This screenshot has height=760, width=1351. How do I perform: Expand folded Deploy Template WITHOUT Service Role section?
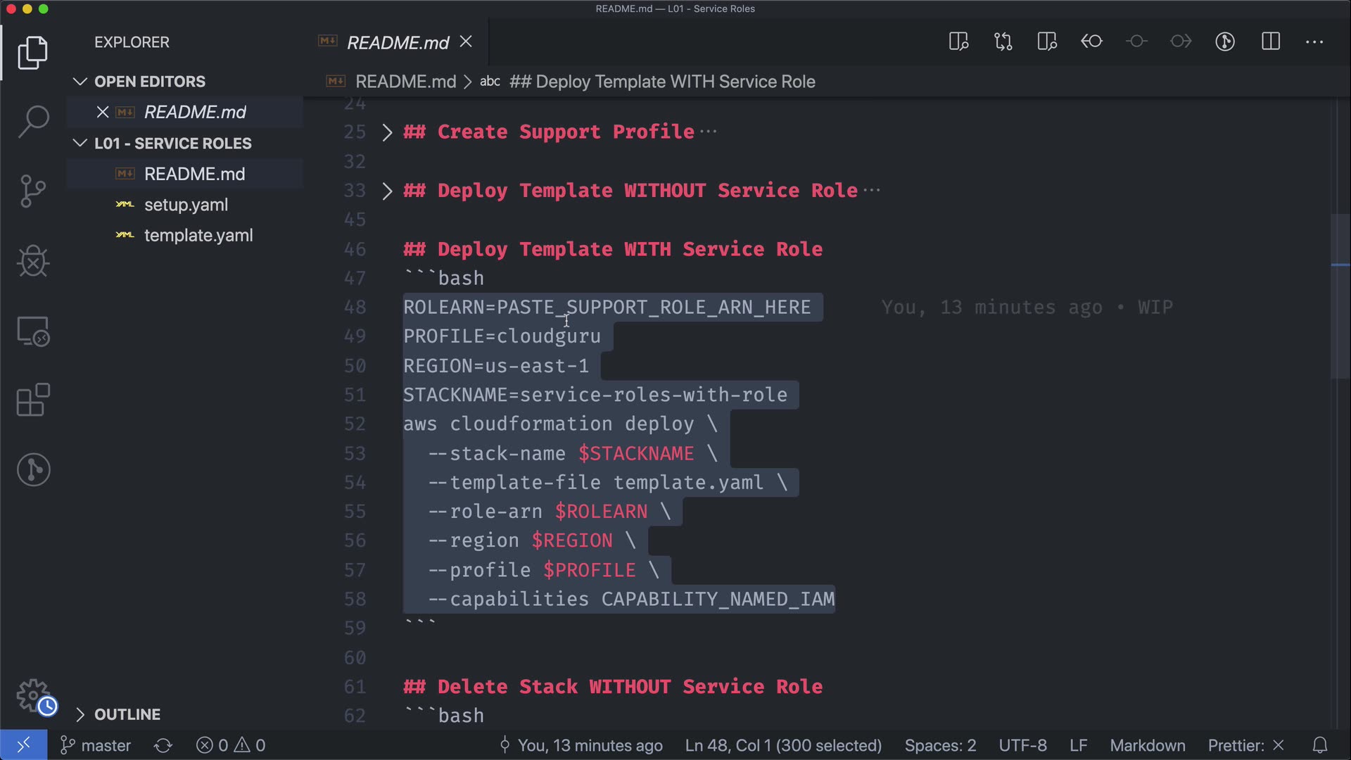(387, 191)
